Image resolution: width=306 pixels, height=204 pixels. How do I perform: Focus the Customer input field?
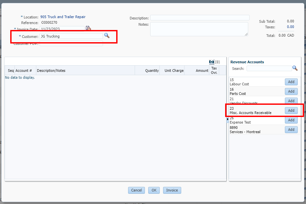[71, 36]
